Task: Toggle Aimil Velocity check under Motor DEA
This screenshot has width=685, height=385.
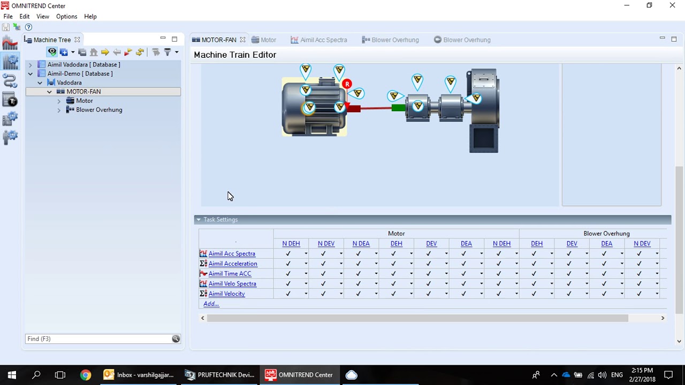Action: (x=463, y=294)
